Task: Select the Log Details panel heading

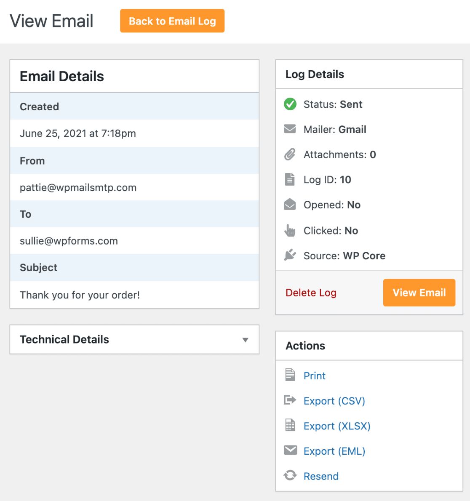Action: [x=315, y=74]
